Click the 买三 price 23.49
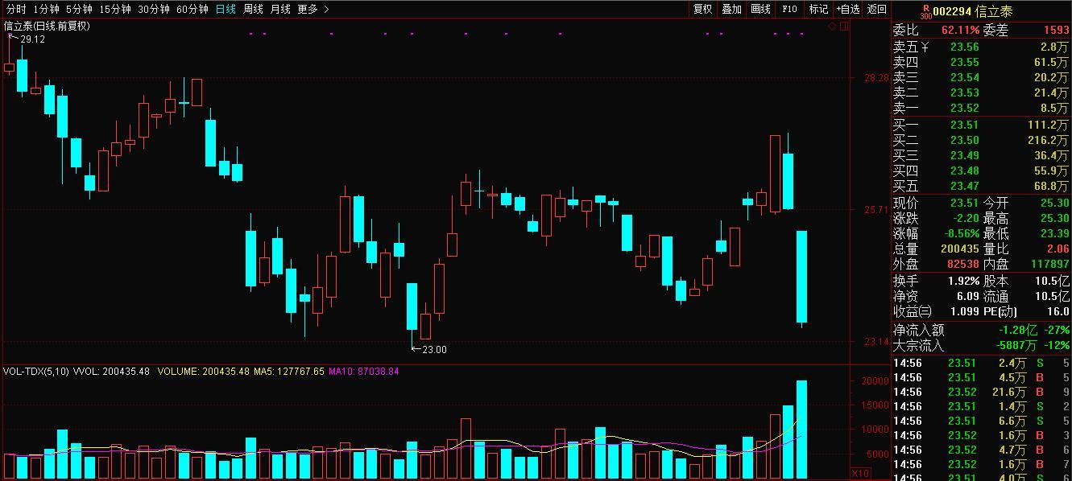The width and height of the screenshot is (1072, 481). (965, 155)
